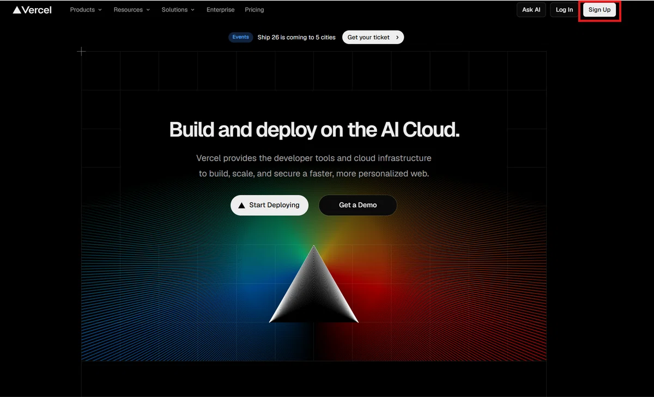Click the Get your ticket button
Viewport: 654px width, 397px height.
373,38
